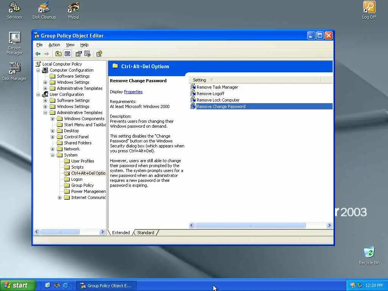This screenshot has height=291, width=388.
Task: Click the Remove Change Password policy icon
Action: click(193, 106)
